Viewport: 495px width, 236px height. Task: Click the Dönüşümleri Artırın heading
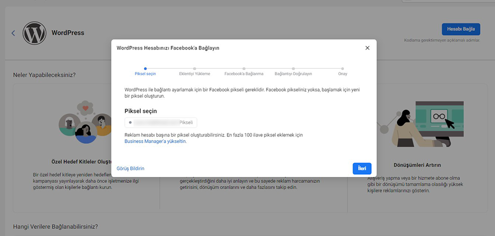tap(417, 165)
